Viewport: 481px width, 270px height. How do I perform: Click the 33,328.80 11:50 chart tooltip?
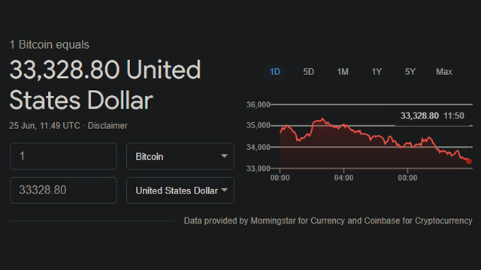point(432,116)
